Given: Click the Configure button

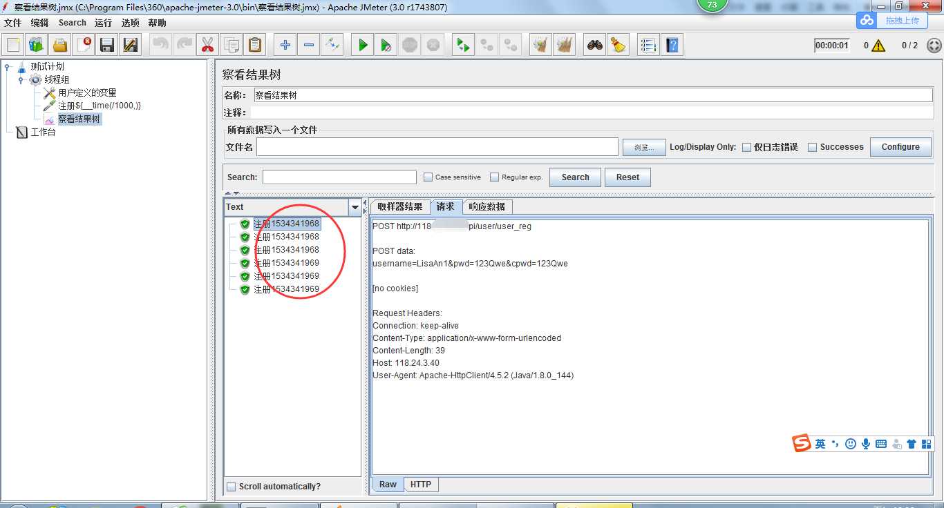Looking at the screenshot, I should 900,147.
